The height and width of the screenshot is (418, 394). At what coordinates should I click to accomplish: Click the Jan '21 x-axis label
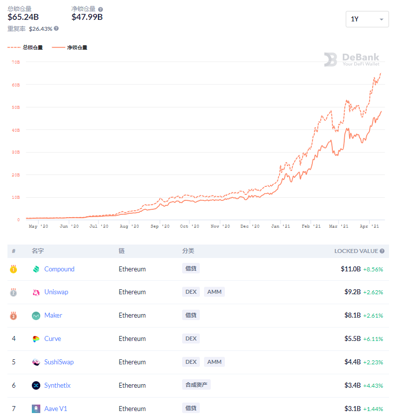click(x=281, y=226)
